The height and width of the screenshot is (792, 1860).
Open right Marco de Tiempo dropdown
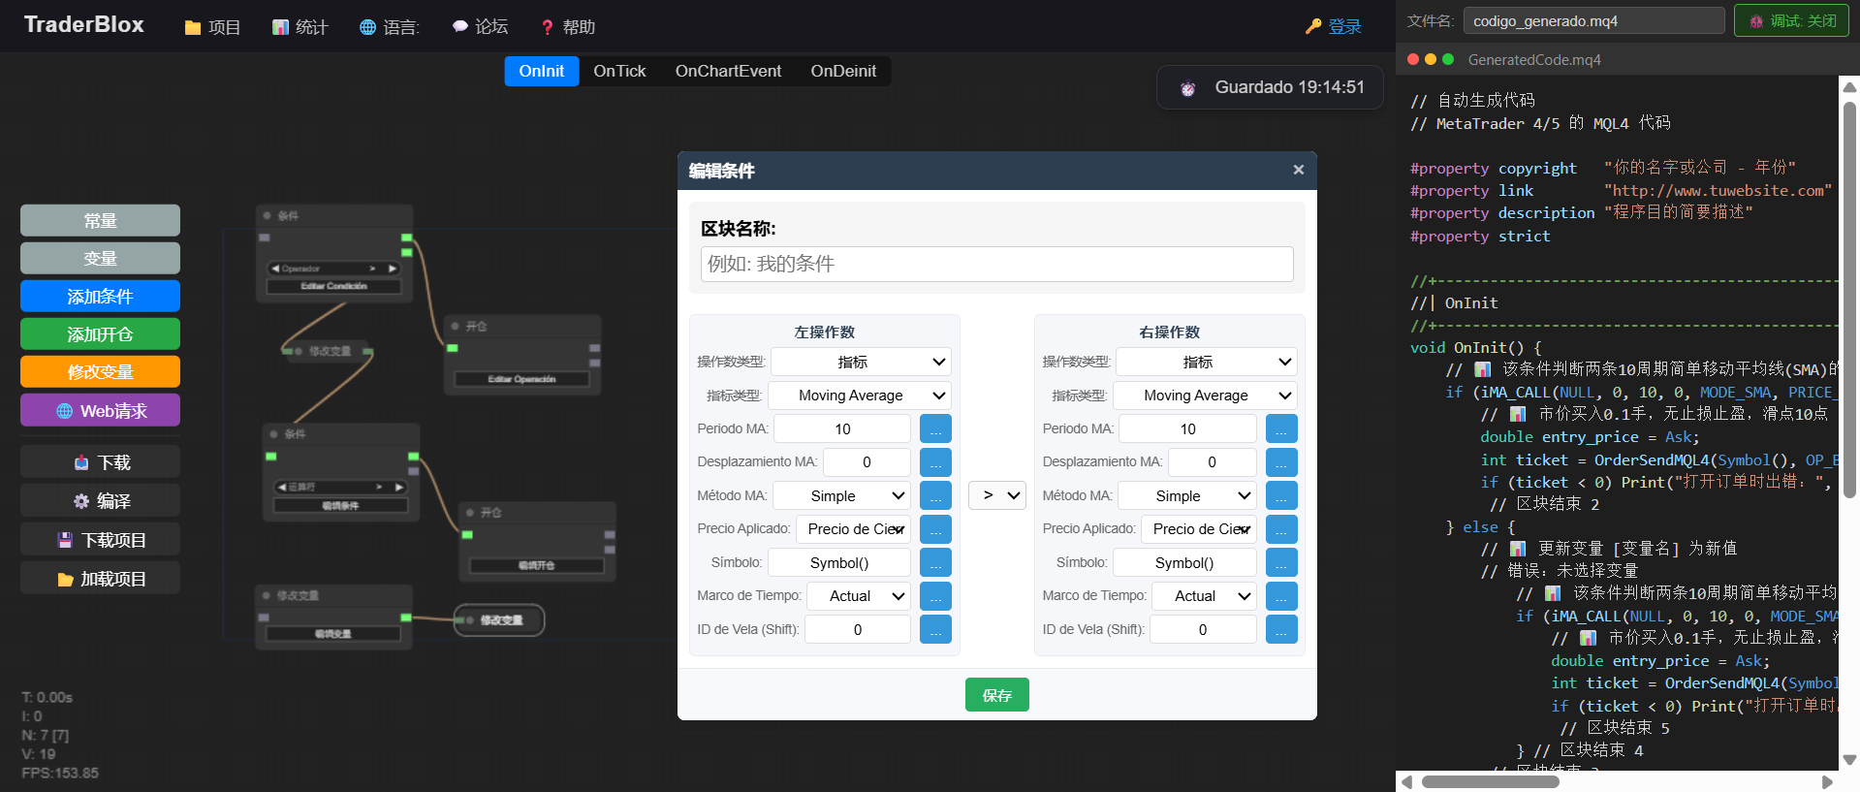[x=1204, y=596]
